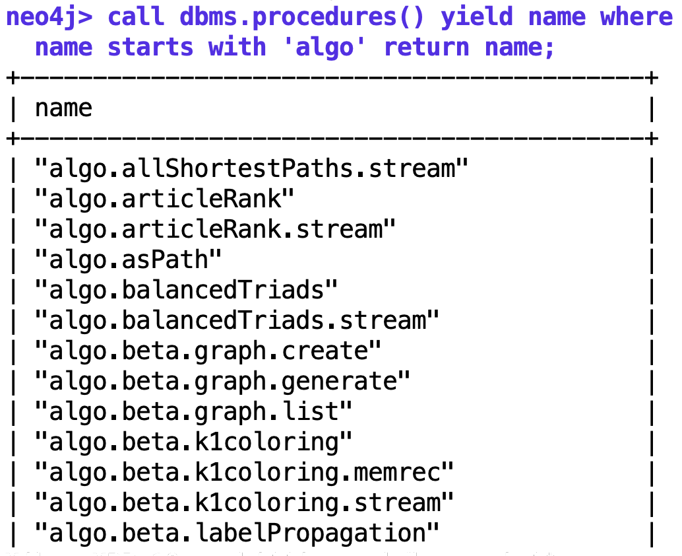Click the word 'where' in the command
This screenshot has height=556, width=682.
pos(636,17)
